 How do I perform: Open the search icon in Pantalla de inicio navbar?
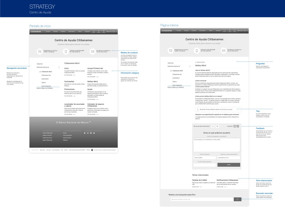pyautogui.click(x=94, y=31)
